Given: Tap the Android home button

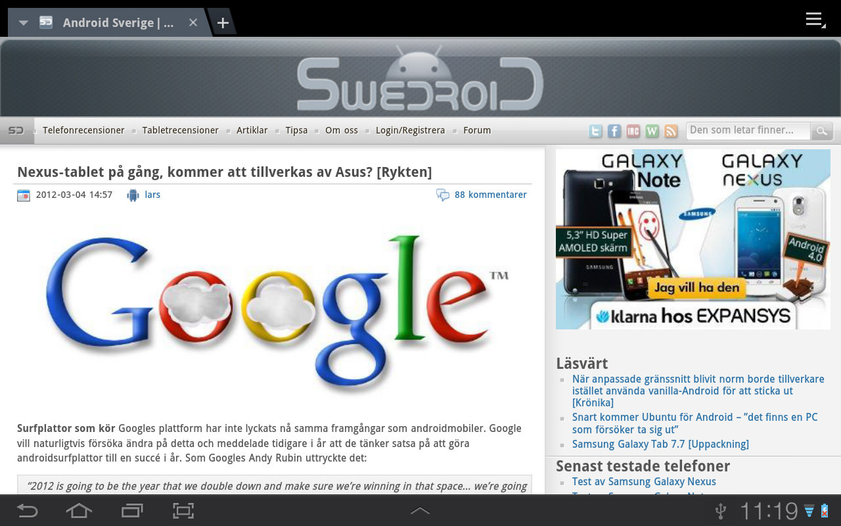Looking at the screenshot, I should pos(79,510).
